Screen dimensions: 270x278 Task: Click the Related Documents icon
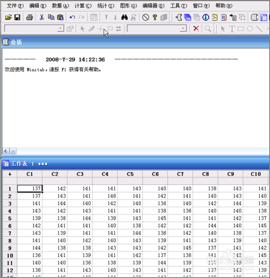233,17
